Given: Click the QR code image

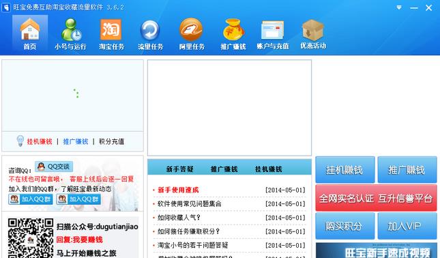Looking at the screenshot, I should point(30,238).
